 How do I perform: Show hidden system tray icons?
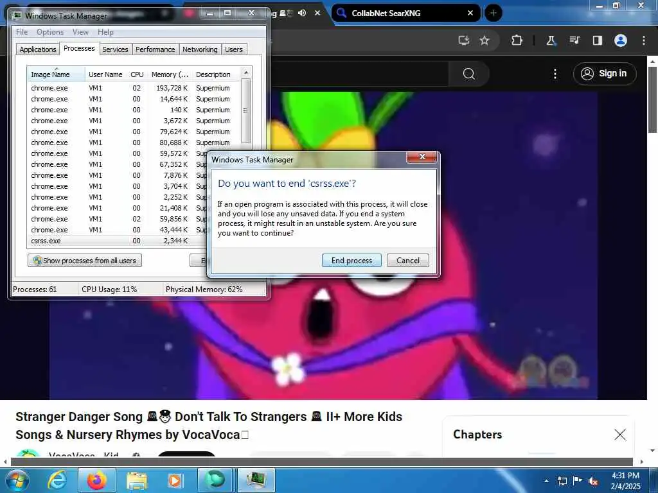coord(546,481)
